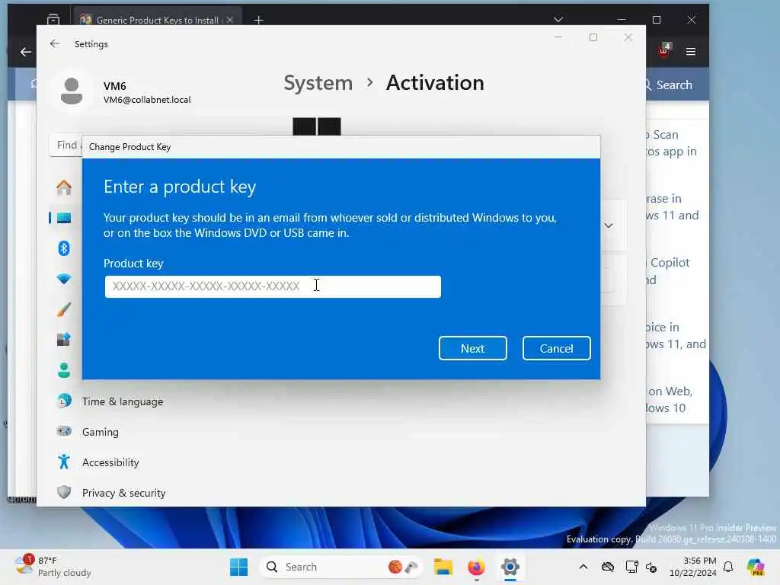Screen dimensions: 780x585
Task: Open the Firefox View icon in tab bar
Action: [53, 20]
